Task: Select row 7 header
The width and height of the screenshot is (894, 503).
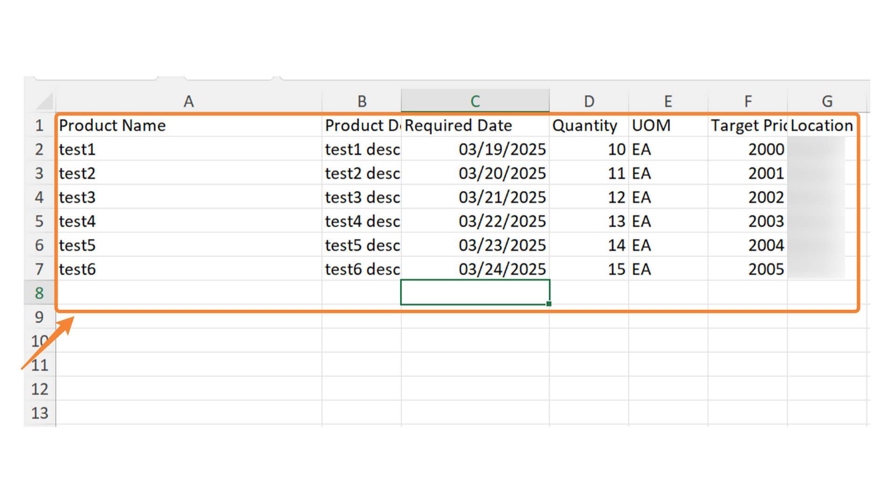Action: (x=40, y=269)
